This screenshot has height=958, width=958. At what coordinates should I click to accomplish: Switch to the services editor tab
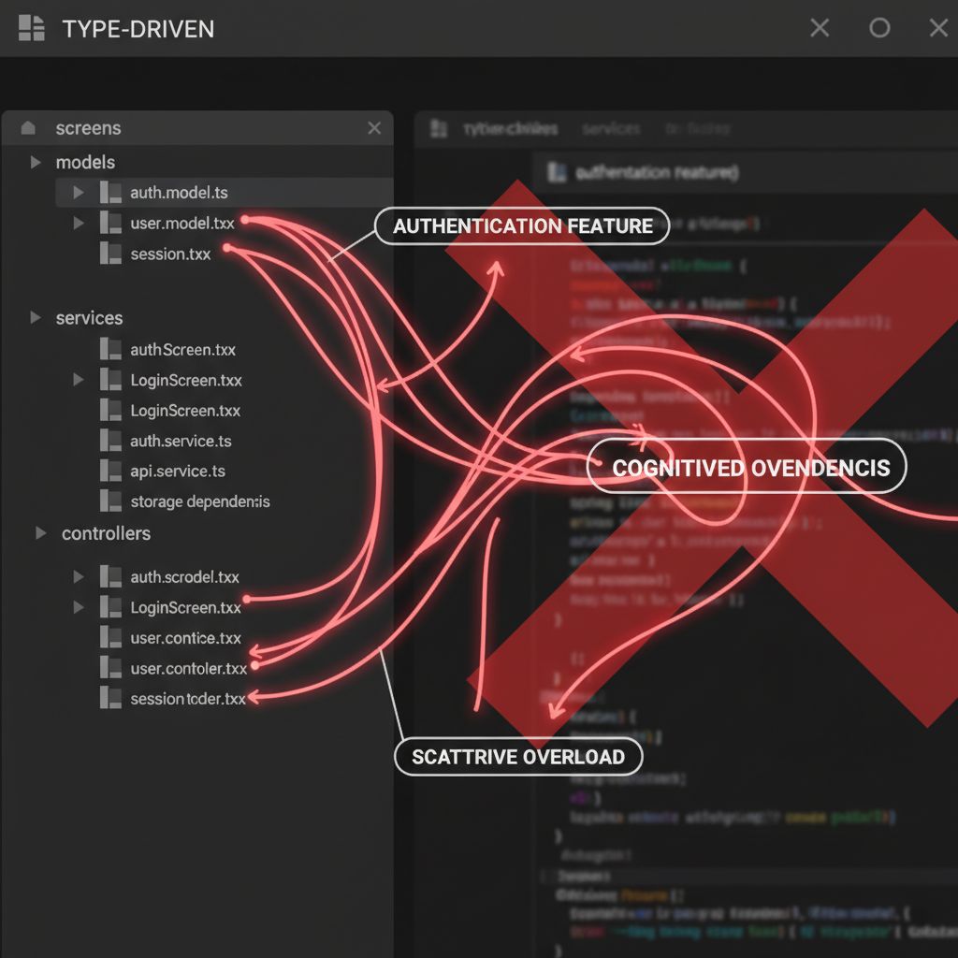coord(610,129)
